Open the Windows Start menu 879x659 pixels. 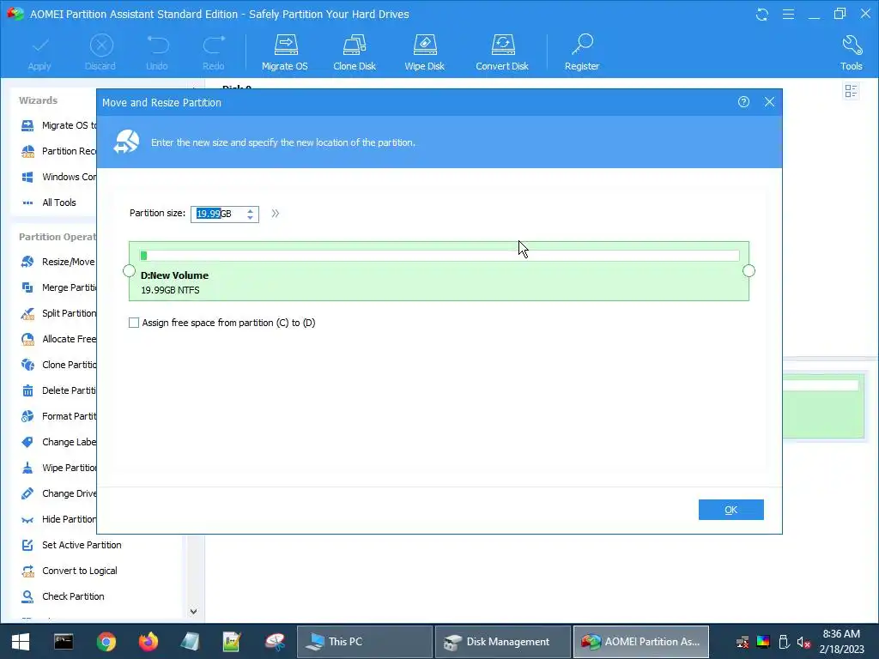point(21,642)
